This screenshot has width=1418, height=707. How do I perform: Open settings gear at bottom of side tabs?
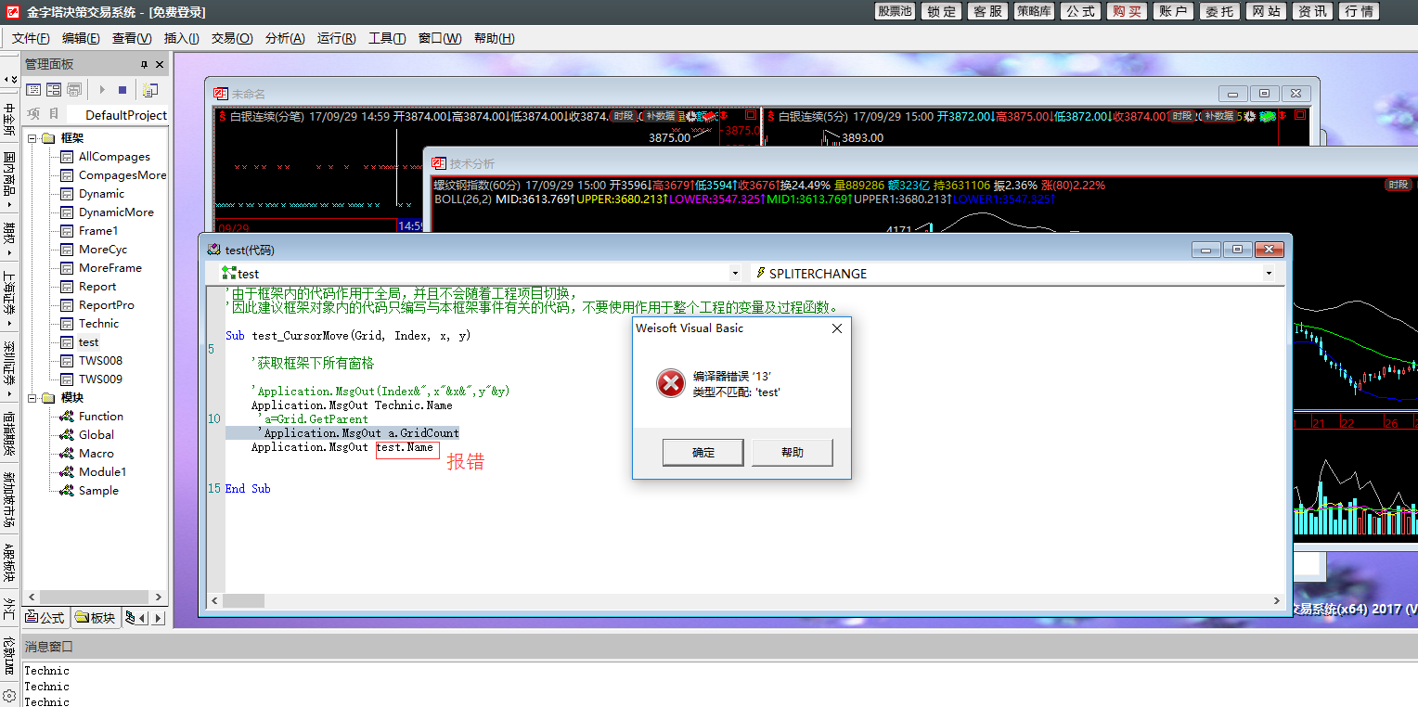[9, 695]
